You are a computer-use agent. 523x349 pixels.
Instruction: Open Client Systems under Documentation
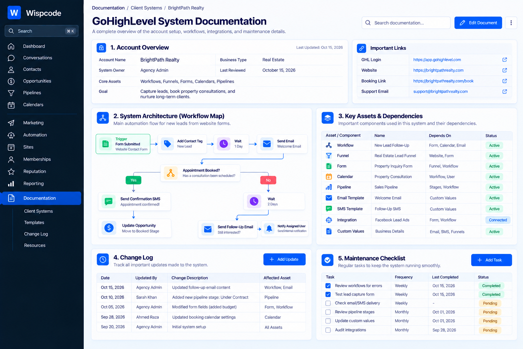(38, 211)
